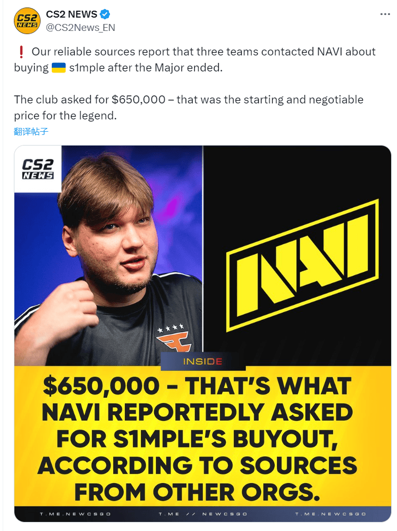
Task: Click the tweet text about $650,000 price
Action: pos(188,107)
